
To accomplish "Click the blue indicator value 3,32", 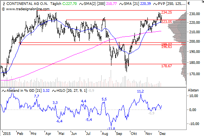I will pyautogui.click(x=46, y=90).
